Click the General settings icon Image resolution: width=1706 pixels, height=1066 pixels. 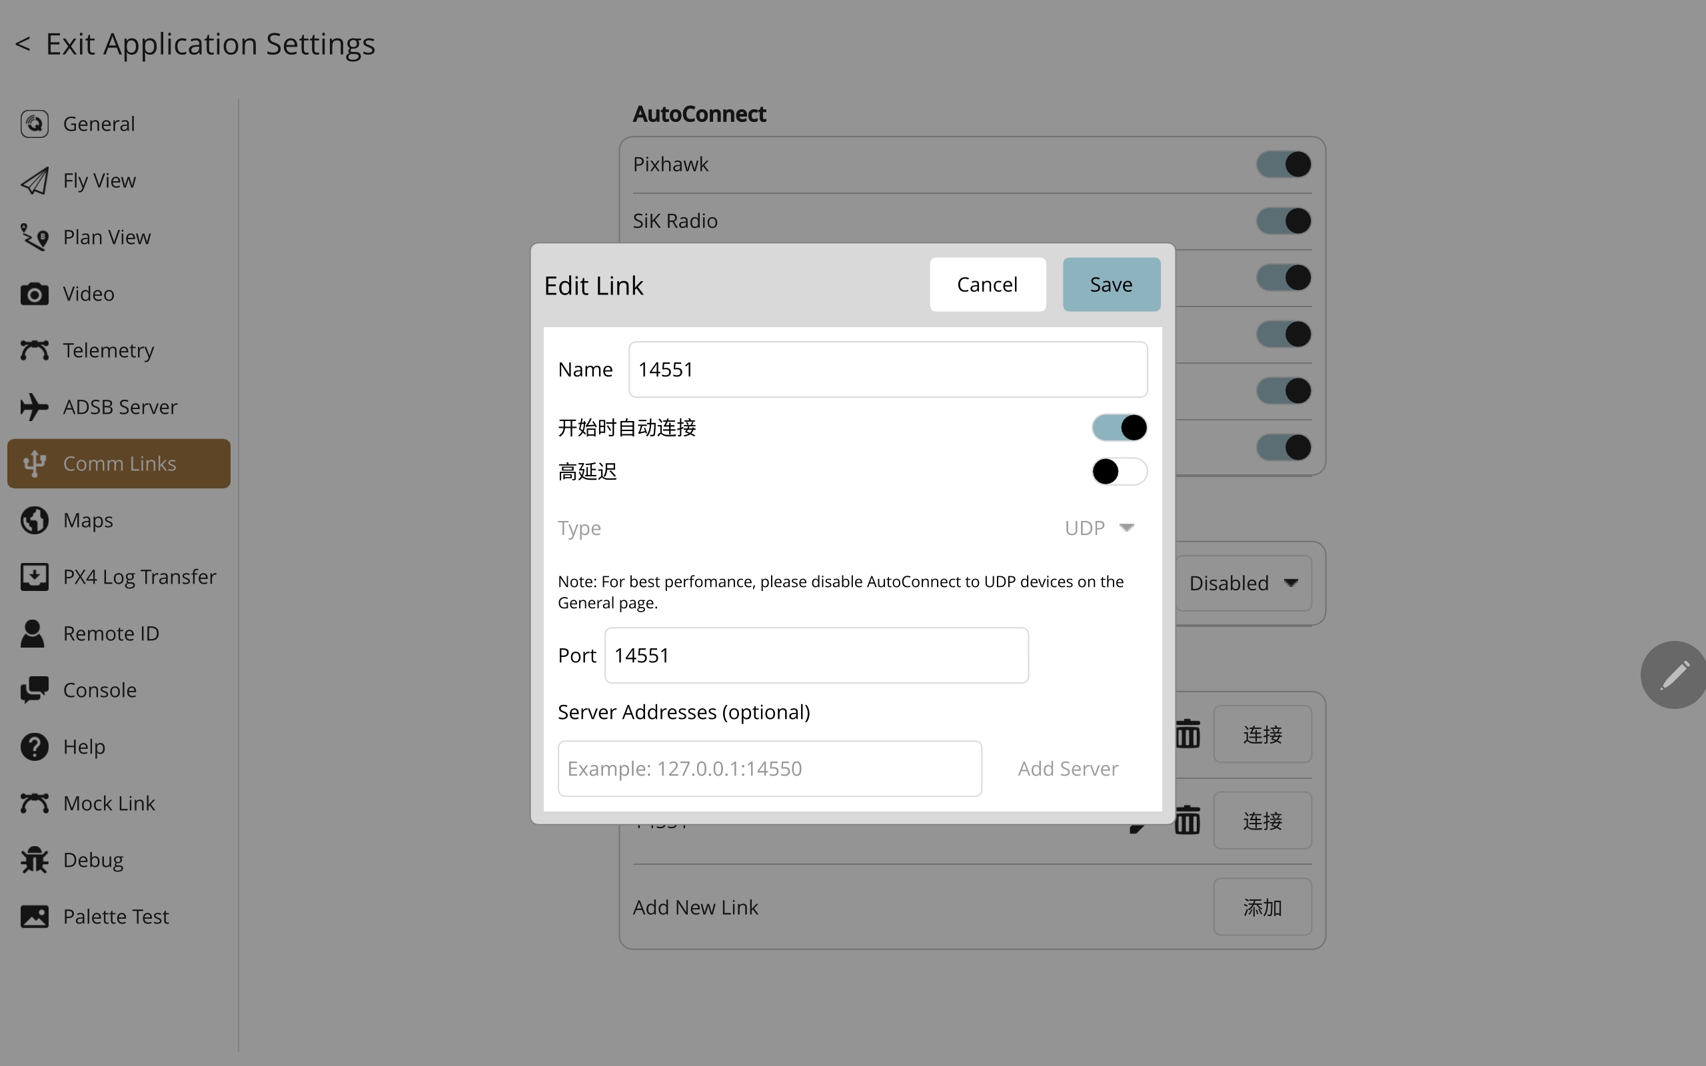[x=34, y=124]
